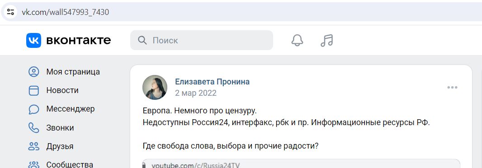Click the author's avatar thumbnail
Viewport: 482px width, 168px height.
(x=155, y=88)
